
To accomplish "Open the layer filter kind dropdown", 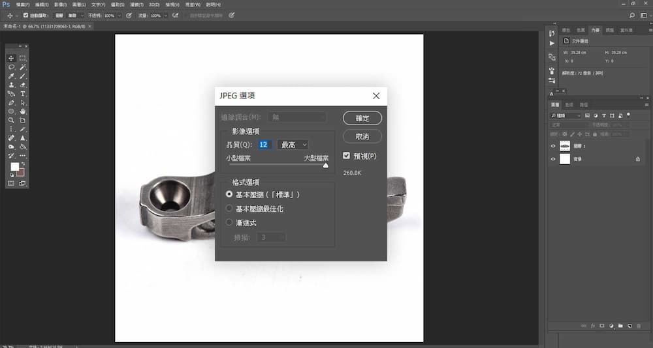I will (565, 115).
